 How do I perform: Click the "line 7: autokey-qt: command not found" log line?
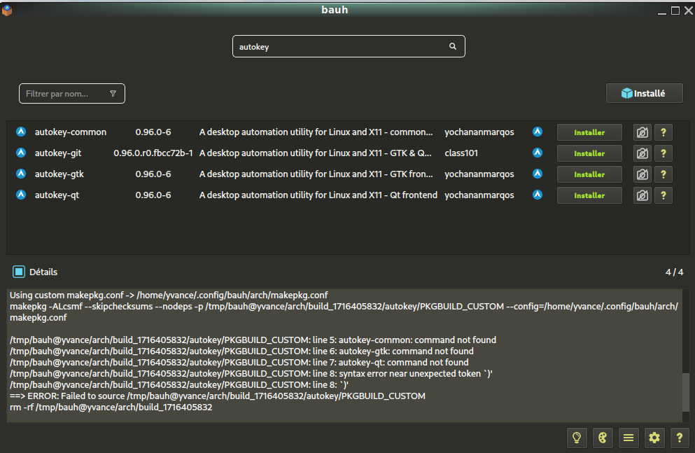click(239, 362)
